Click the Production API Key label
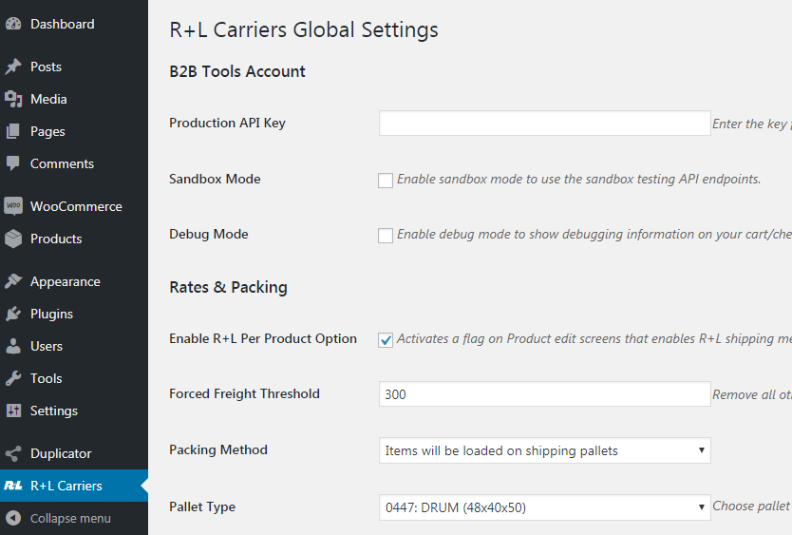 (x=227, y=123)
